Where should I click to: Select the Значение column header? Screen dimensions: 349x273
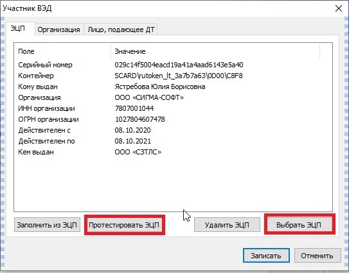coord(215,51)
